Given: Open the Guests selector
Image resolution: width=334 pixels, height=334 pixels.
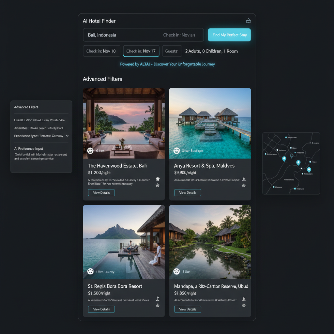Looking at the screenshot, I should (x=172, y=51).
